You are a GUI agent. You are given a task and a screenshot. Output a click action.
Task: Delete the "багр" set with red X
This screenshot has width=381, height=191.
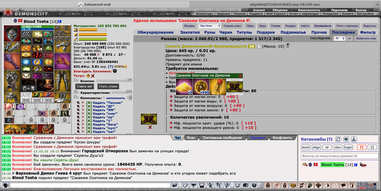tap(83, 124)
